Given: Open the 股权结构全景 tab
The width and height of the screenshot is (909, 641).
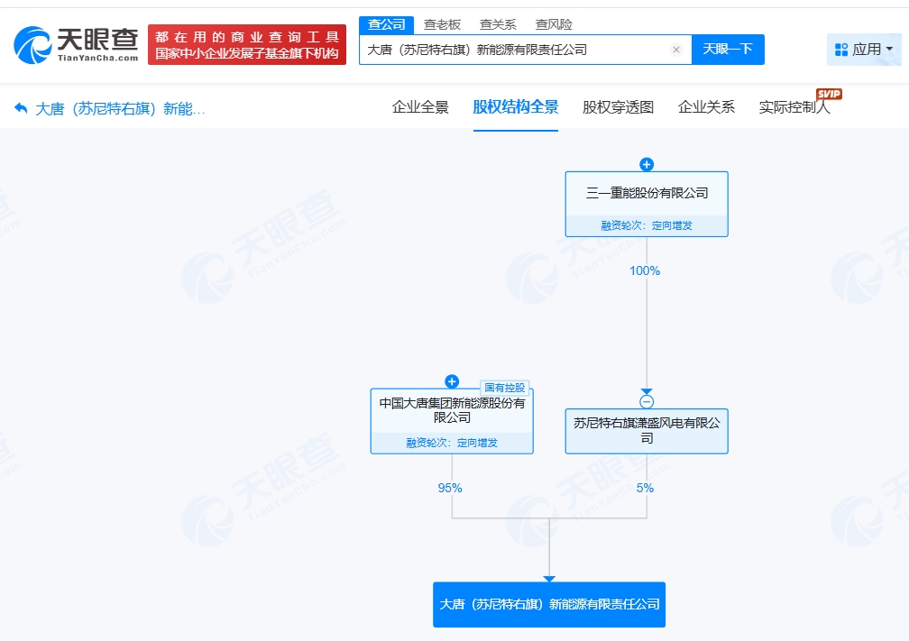Looking at the screenshot, I should [516, 107].
